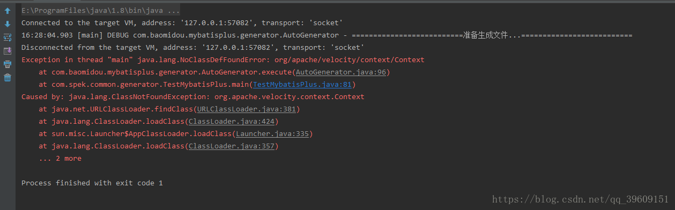The height and width of the screenshot is (210, 675).
Task: Click the Scroll to End console icon
Action: (8, 51)
